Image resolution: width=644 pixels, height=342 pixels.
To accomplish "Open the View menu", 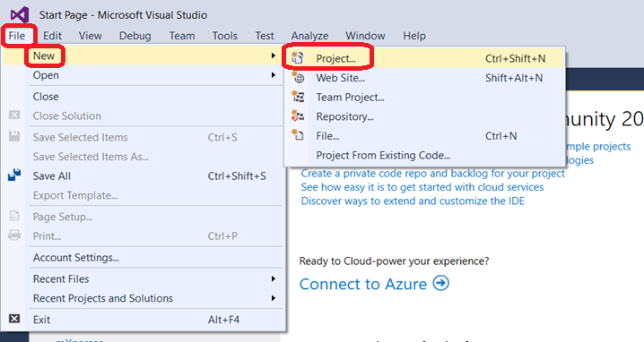I will click(x=90, y=36).
